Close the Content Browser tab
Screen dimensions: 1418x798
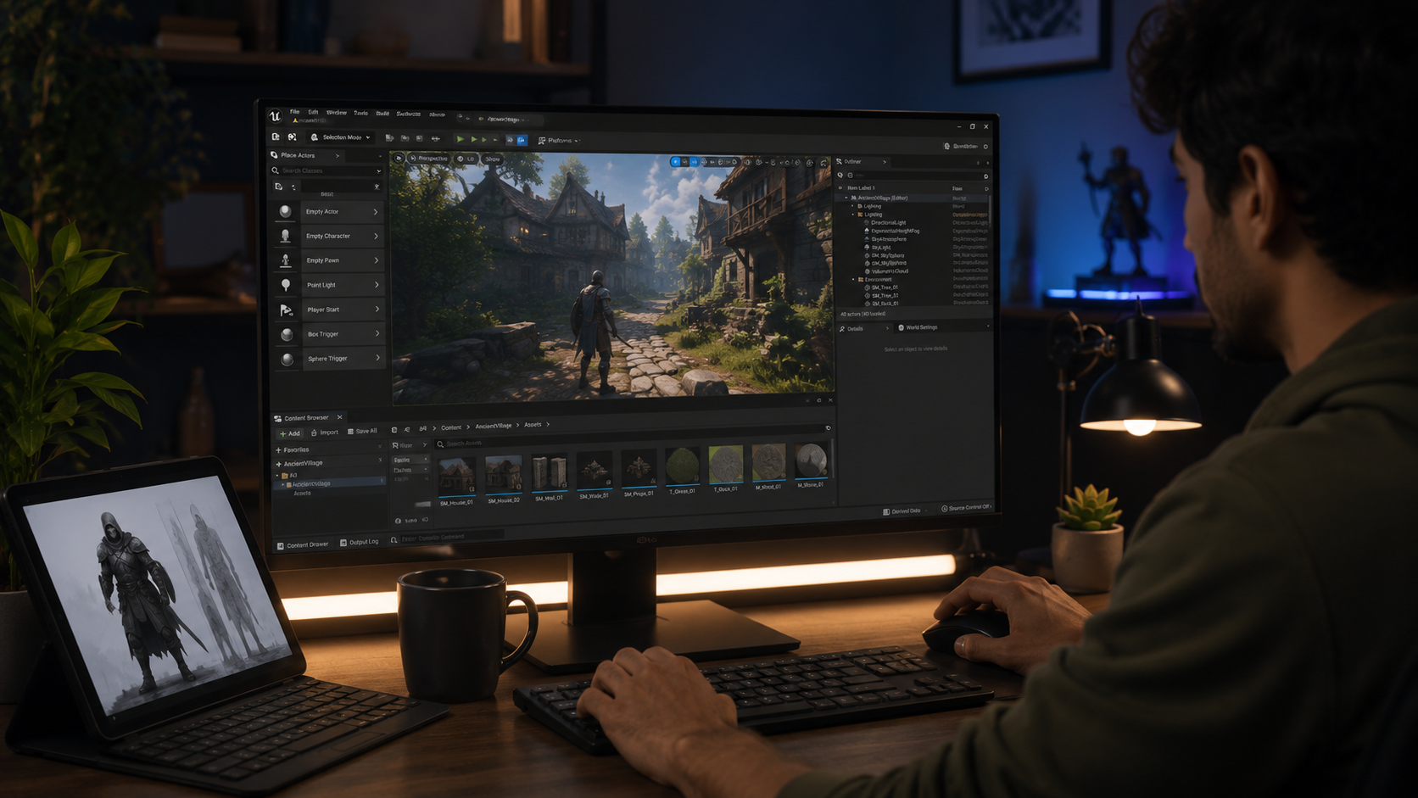(x=339, y=417)
